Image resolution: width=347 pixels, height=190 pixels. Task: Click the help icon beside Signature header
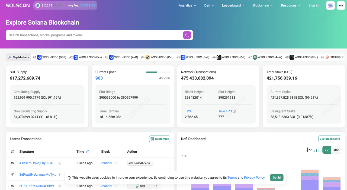coord(12,152)
